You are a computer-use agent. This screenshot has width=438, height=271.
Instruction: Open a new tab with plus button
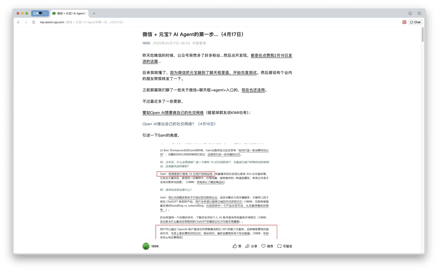pyautogui.click(x=94, y=13)
